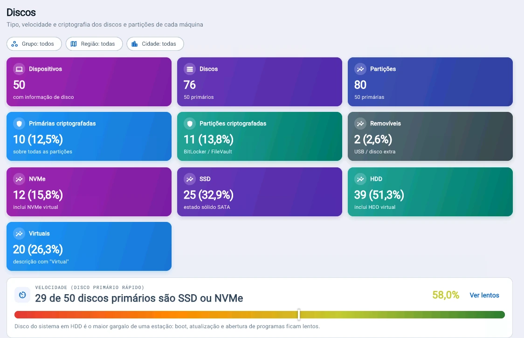The width and height of the screenshot is (524, 338).
Task: Click the laptop icon on Dispositivos card
Action: (x=19, y=69)
